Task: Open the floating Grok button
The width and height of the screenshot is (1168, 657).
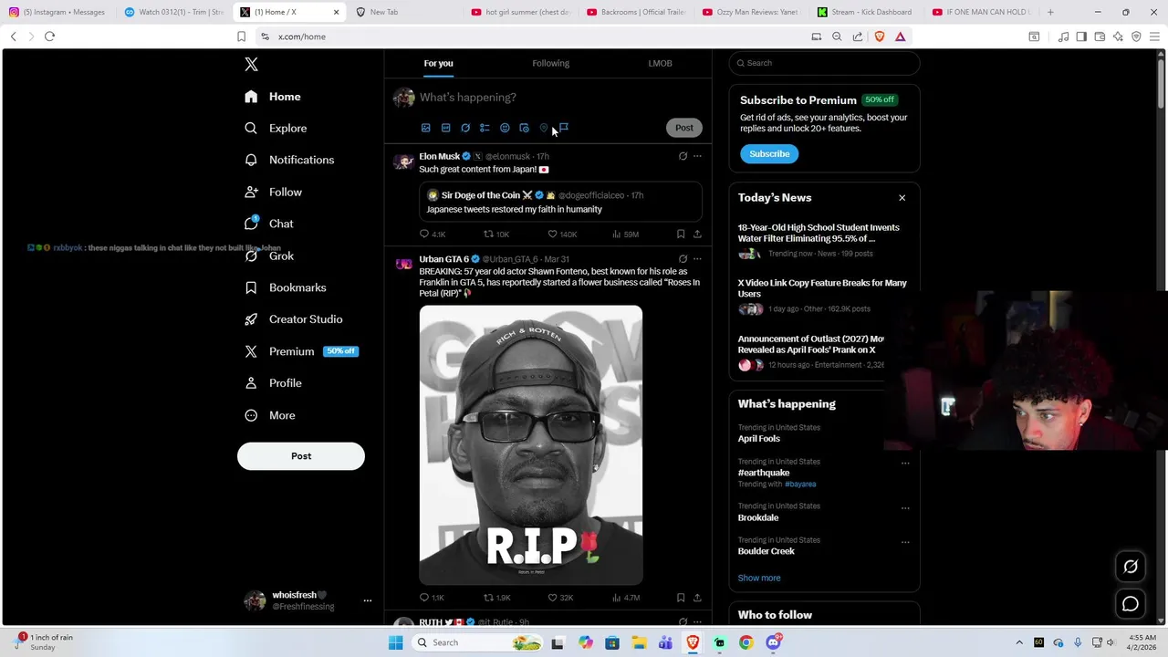Action: (x=1131, y=567)
